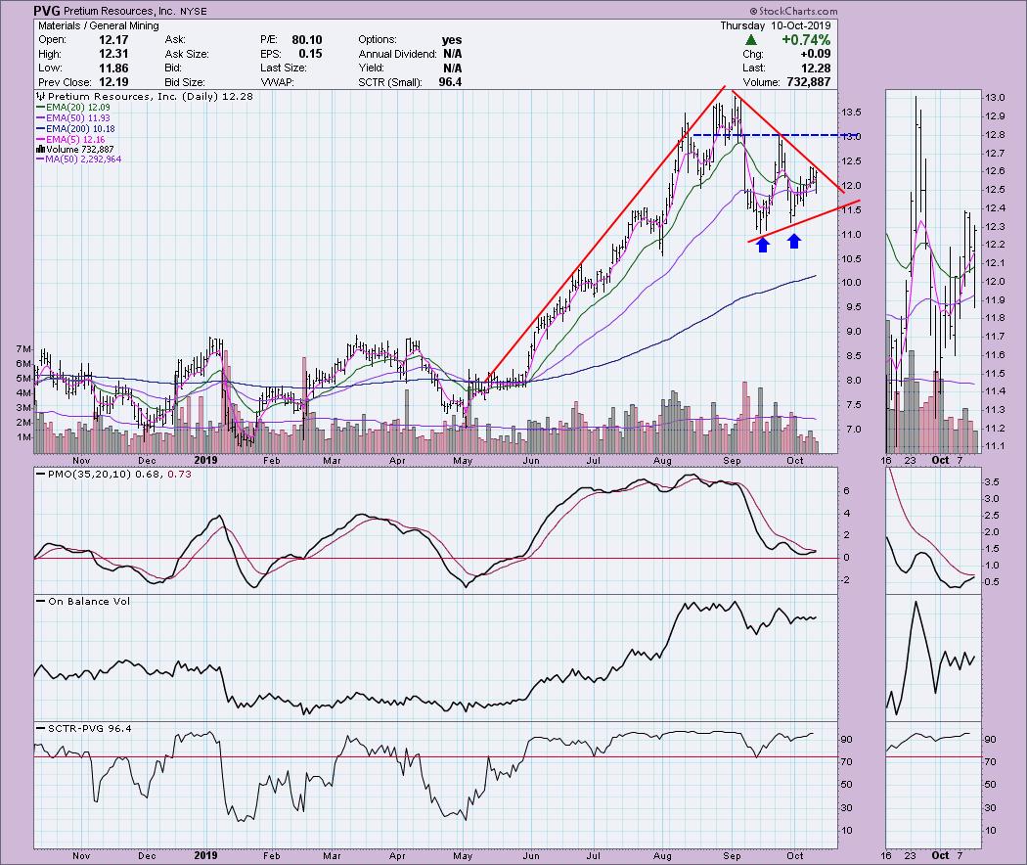Screen dimensions: 1027x865
Task: Select the Options value yes
Action: (452, 40)
